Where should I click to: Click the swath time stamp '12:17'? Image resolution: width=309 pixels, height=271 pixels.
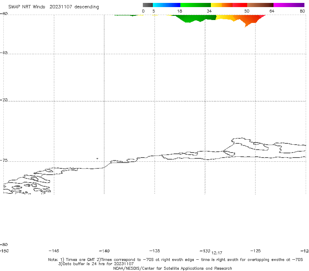217,253
